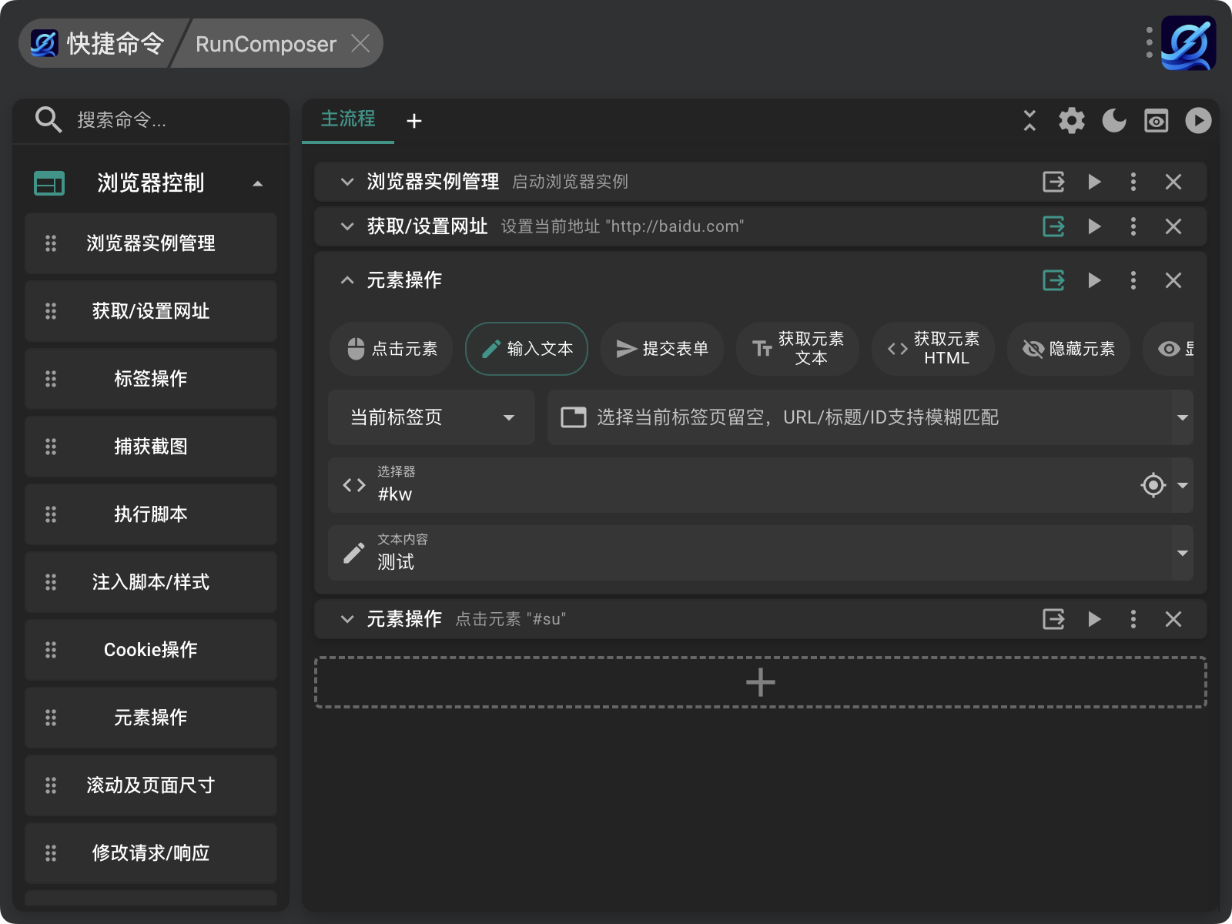Collapse the expanded 元素操作 command
The height and width of the screenshot is (924, 1232).
(347, 280)
